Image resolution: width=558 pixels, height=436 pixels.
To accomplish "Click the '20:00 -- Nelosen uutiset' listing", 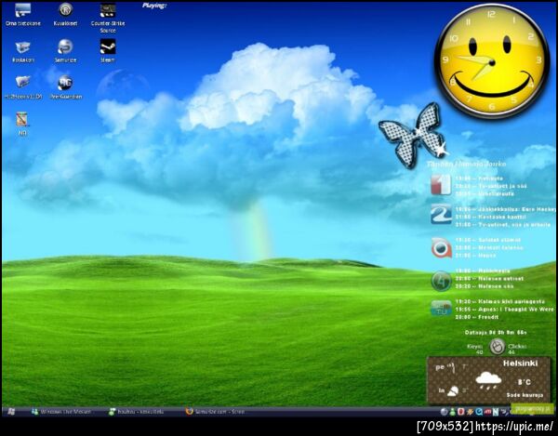I will (489, 279).
